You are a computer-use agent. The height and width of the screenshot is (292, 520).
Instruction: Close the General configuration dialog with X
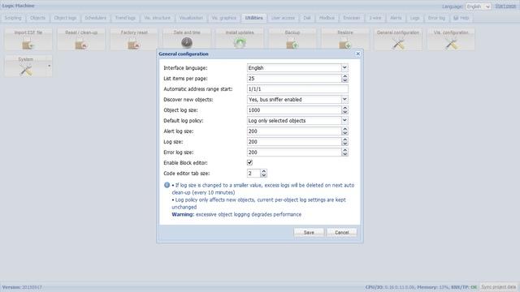coord(357,54)
